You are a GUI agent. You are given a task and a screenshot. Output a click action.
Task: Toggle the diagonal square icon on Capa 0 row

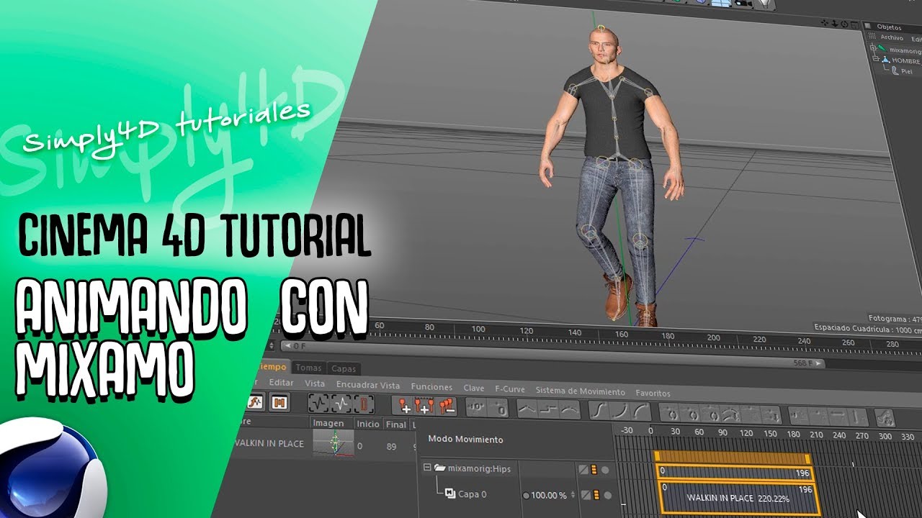pyautogui.click(x=584, y=495)
